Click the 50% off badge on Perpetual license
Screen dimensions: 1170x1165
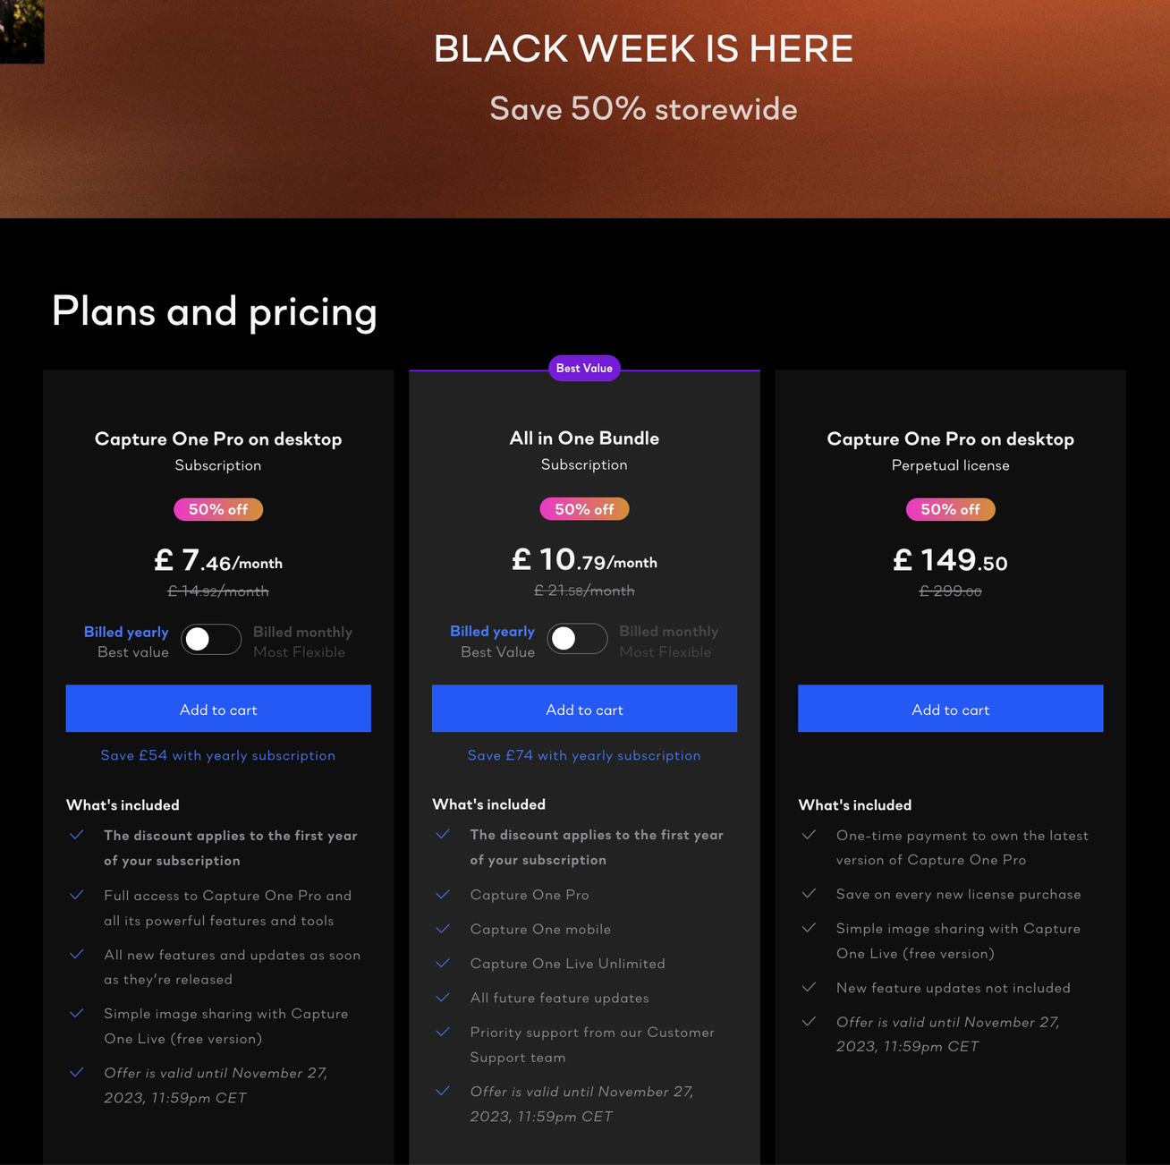click(x=950, y=509)
